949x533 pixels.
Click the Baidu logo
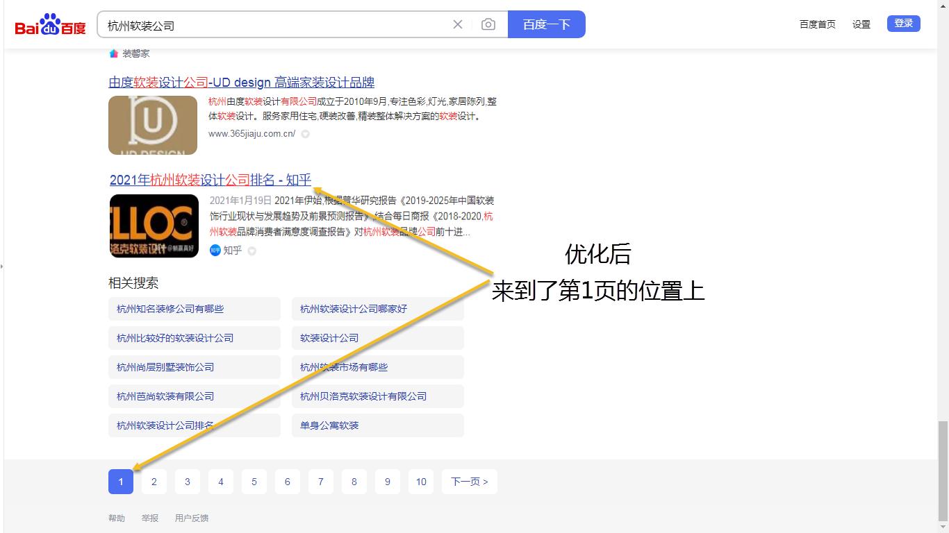coord(49,23)
